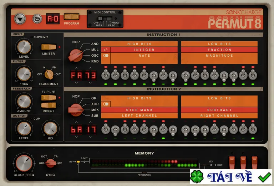Viewport: 274px width, 186px height.
Task: Flip last low-bits toggle switch in Instruction 1
Action: click(x=253, y=74)
